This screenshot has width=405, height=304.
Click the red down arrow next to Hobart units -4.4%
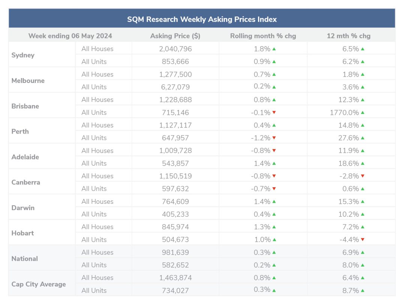[363, 239]
